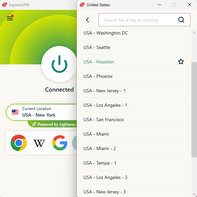The image size is (197, 197).
Task: Select USA - Seattle location
Action: [x=97, y=47]
